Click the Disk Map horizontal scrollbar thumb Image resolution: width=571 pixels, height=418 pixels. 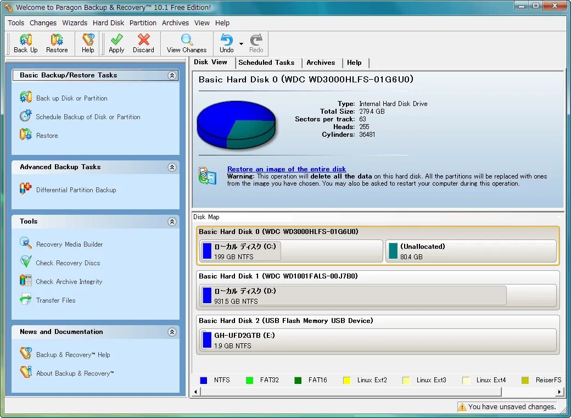[x=351, y=392]
